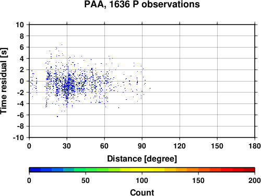Click the dark red end of colorbar
Screen dimensions: 261x196
point(249,170)
